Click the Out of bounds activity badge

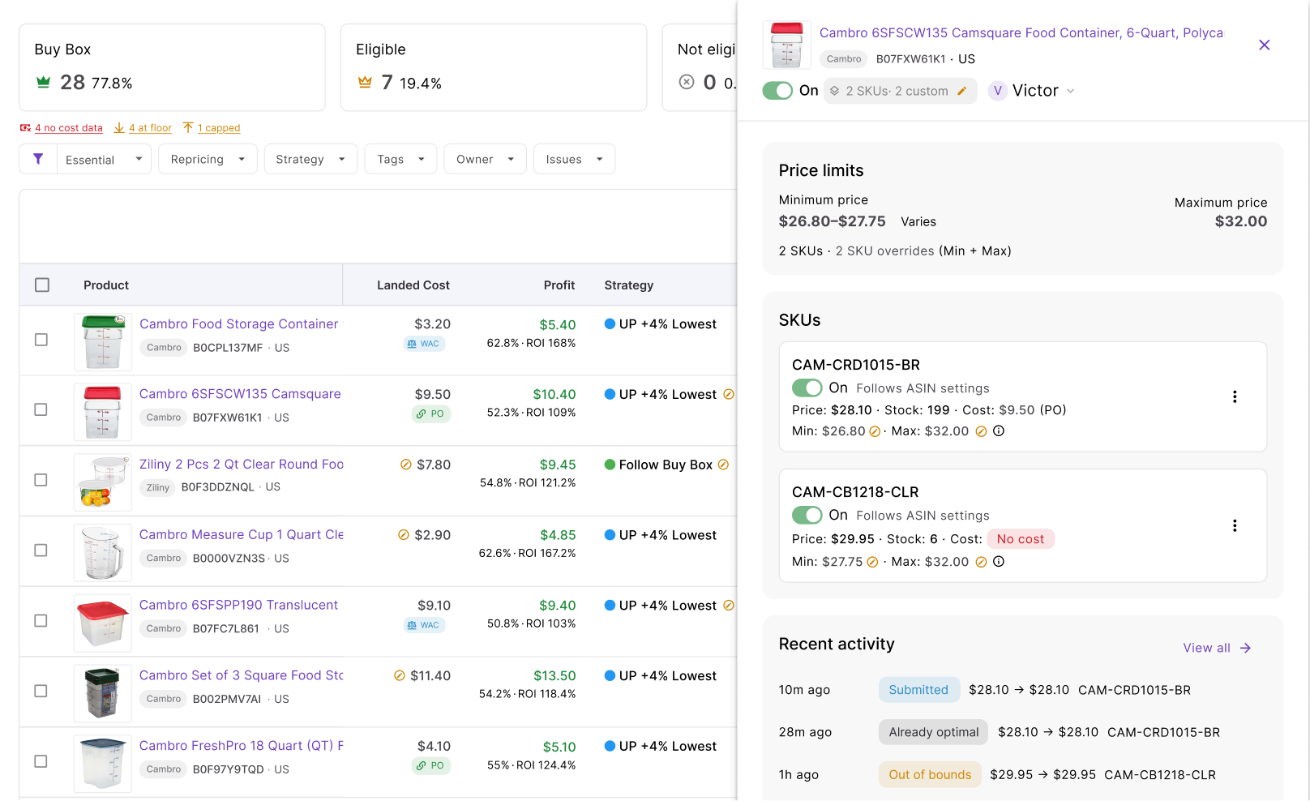pos(930,775)
